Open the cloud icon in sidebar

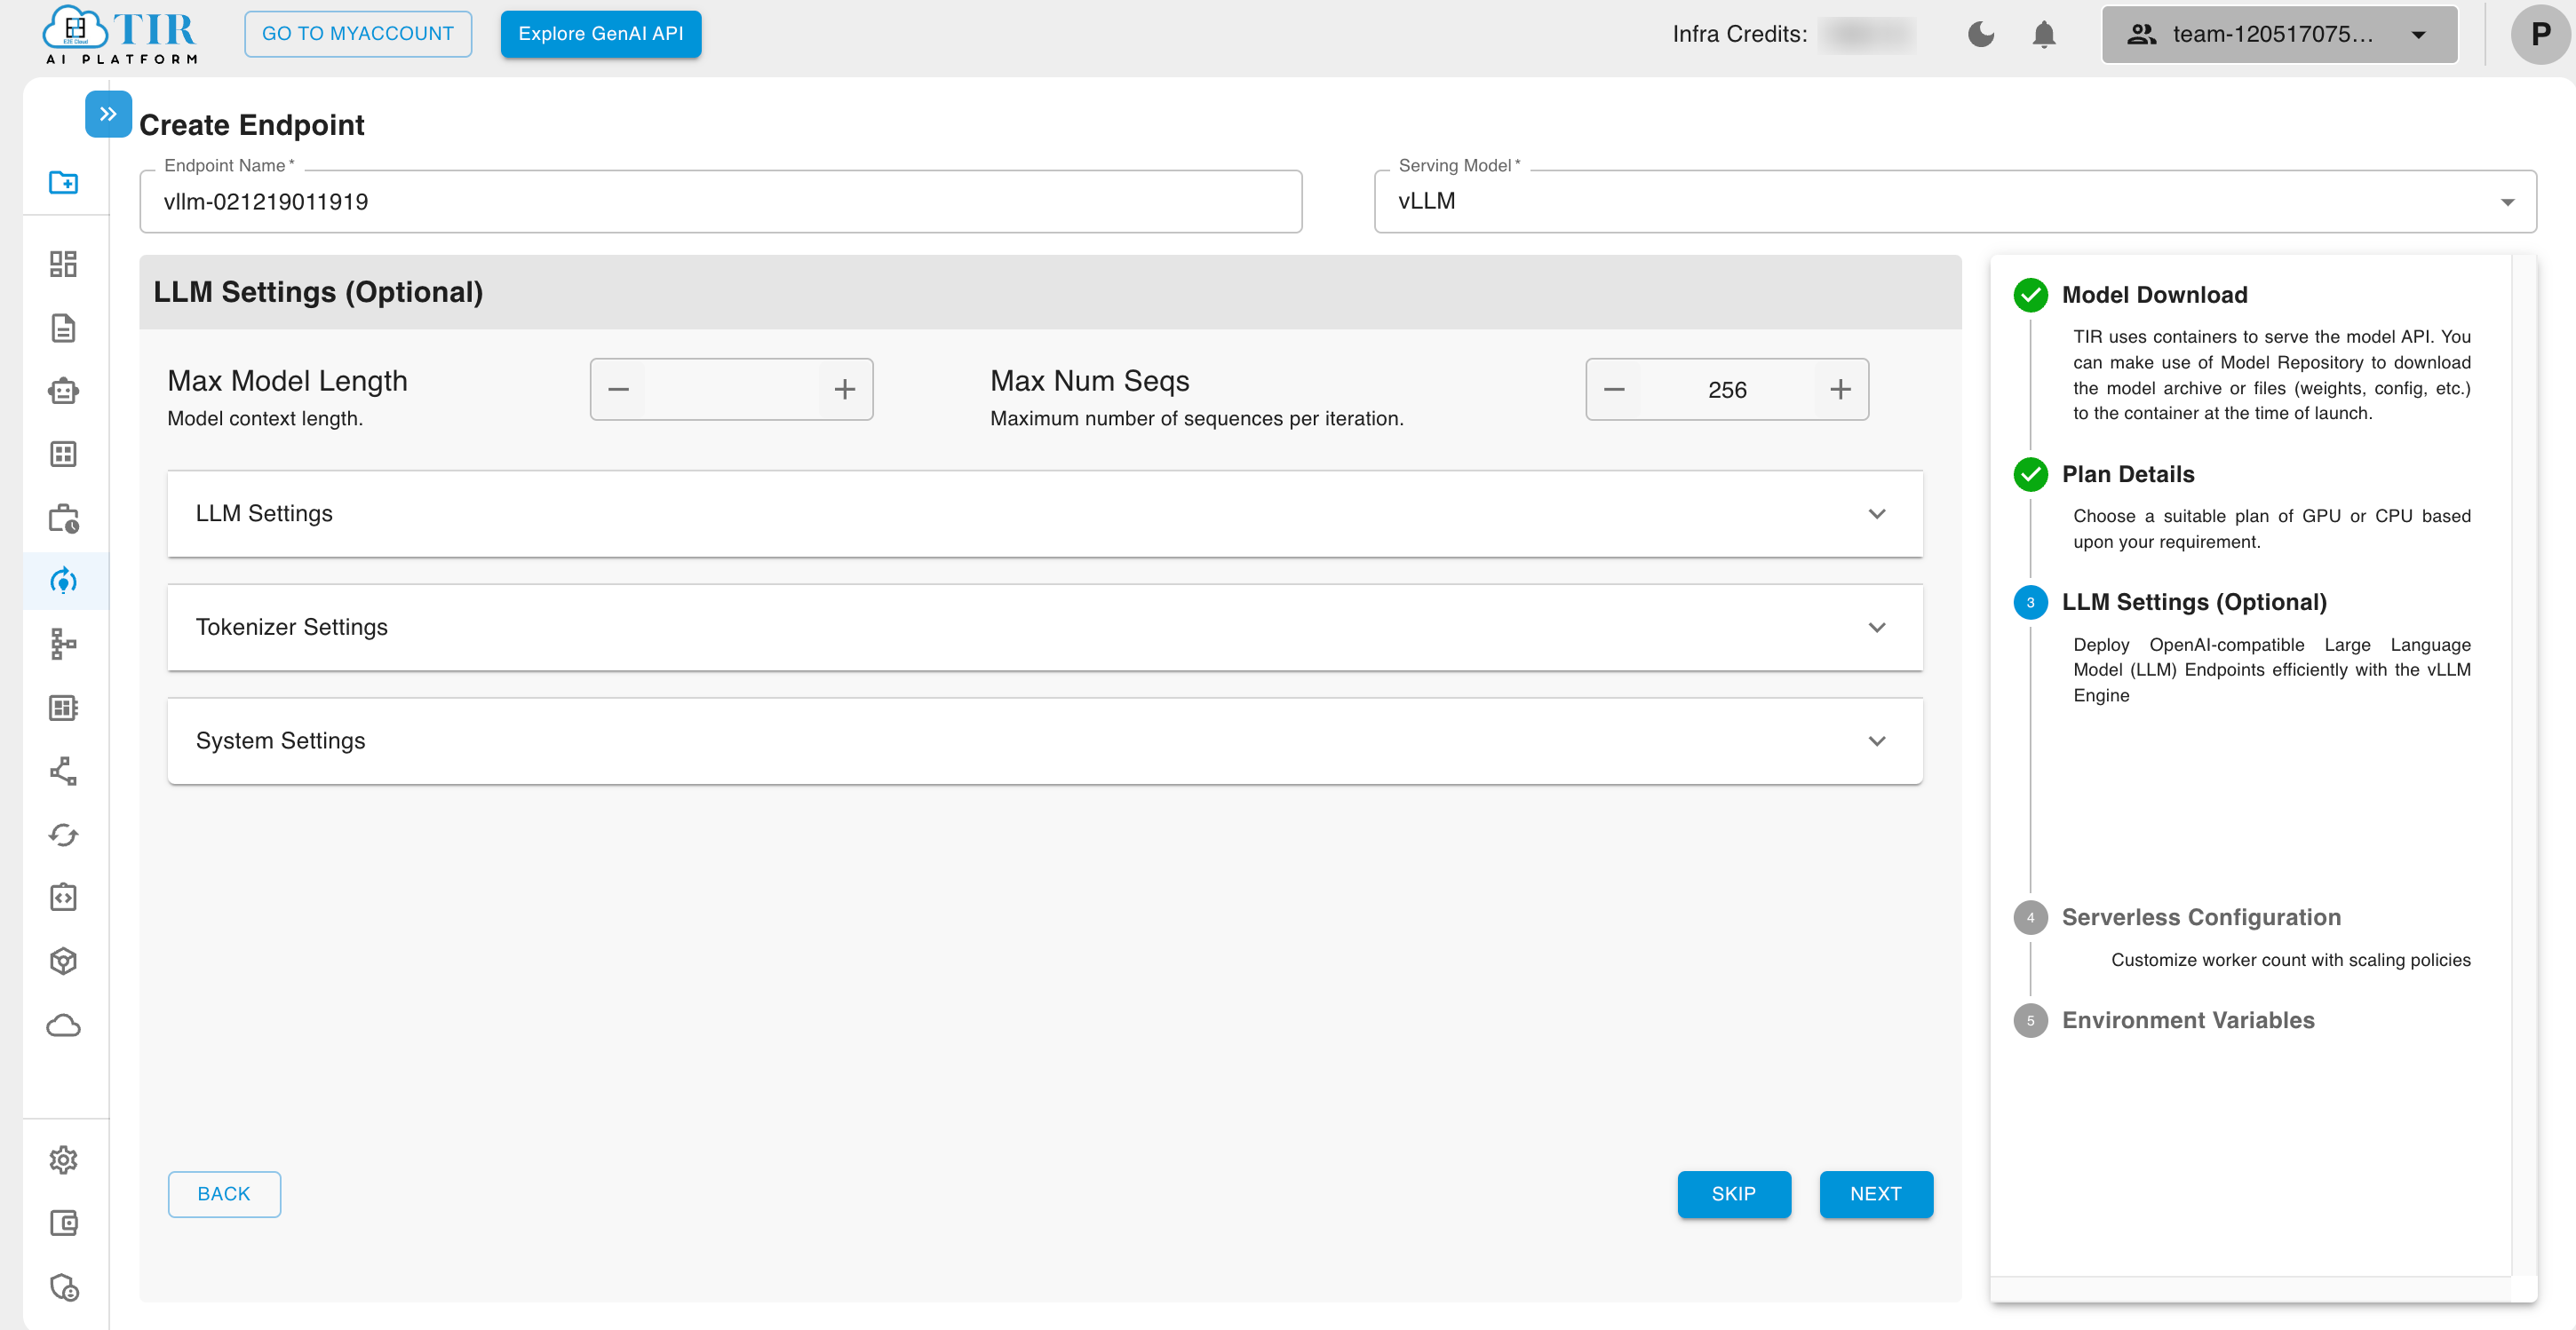click(63, 1025)
